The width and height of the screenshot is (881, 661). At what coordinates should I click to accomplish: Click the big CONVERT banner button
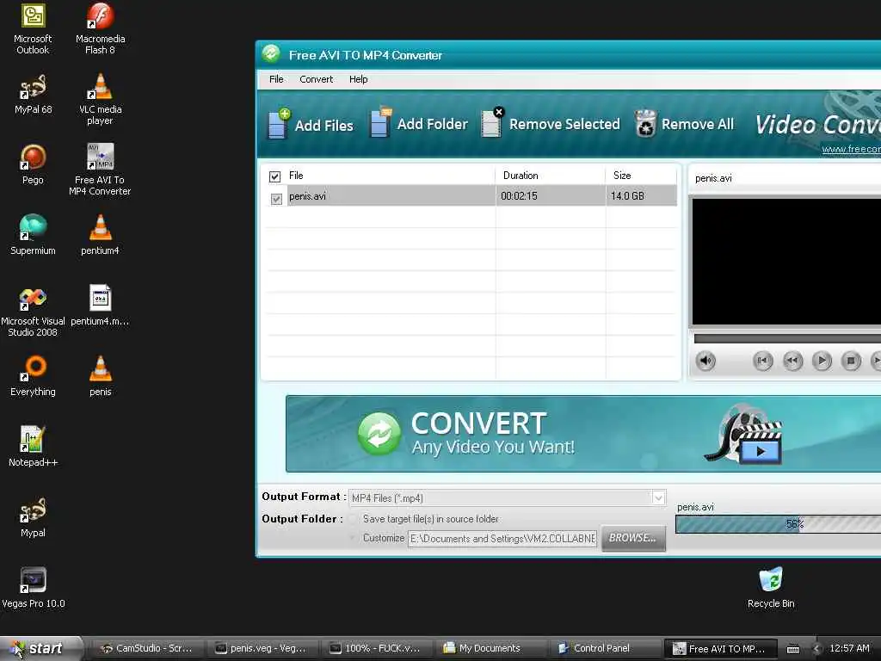(x=583, y=434)
